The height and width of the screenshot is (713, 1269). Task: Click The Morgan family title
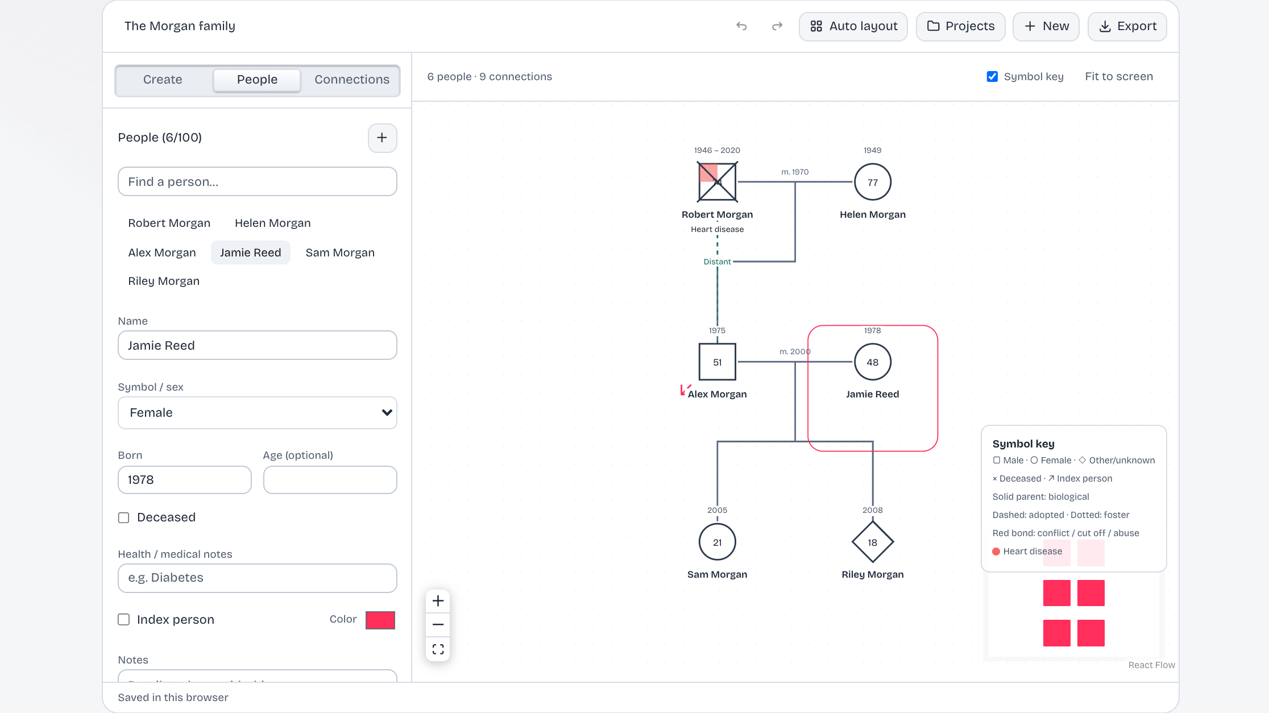[x=180, y=26]
